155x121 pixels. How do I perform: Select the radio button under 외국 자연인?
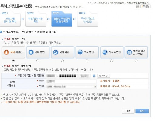coord(112,61)
